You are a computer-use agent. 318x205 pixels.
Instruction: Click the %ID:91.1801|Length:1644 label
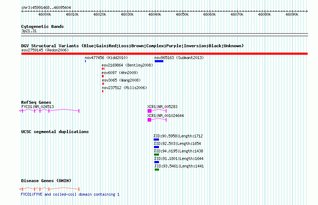[179, 158]
